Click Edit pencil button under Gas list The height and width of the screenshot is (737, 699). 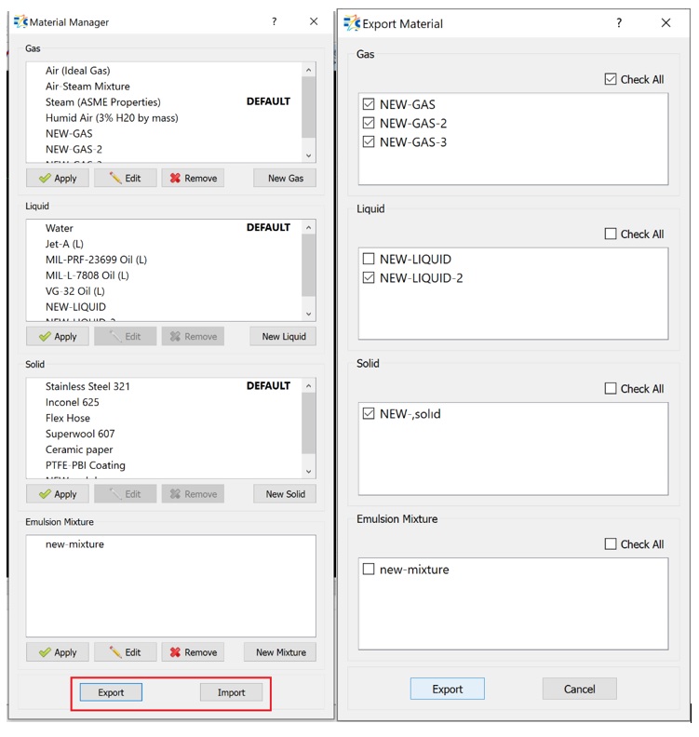tap(125, 179)
